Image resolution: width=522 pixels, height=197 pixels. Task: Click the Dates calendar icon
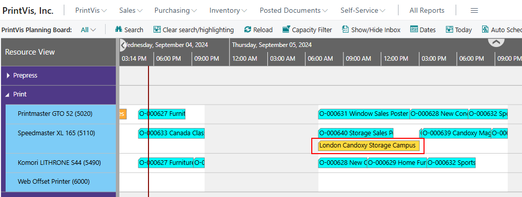[x=414, y=30]
